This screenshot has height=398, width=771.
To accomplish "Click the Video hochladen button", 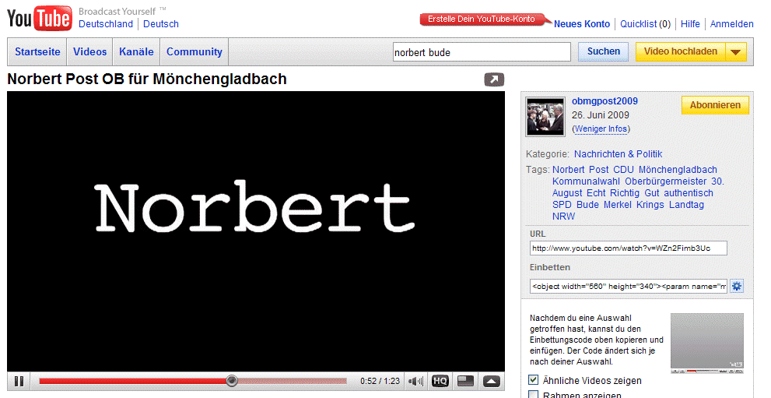I will pyautogui.click(x=681, y=51).
